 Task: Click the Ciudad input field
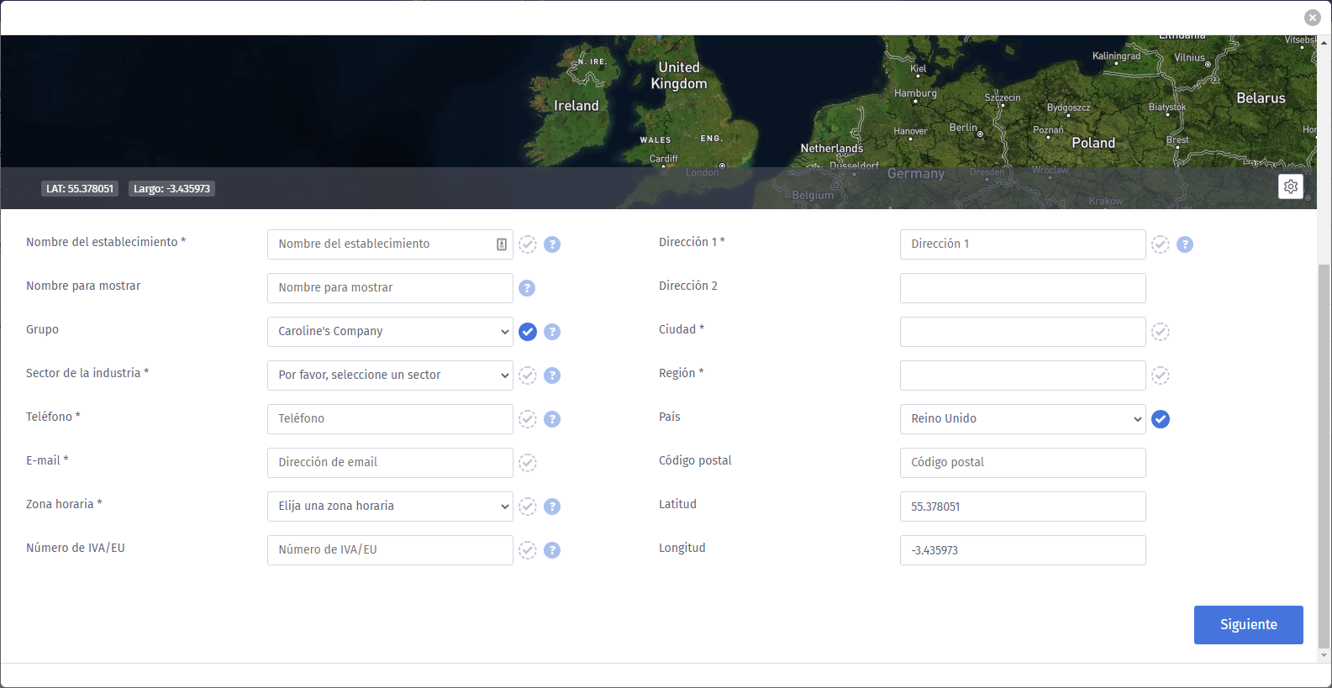pyautogui.click(x=1023, y=332)
